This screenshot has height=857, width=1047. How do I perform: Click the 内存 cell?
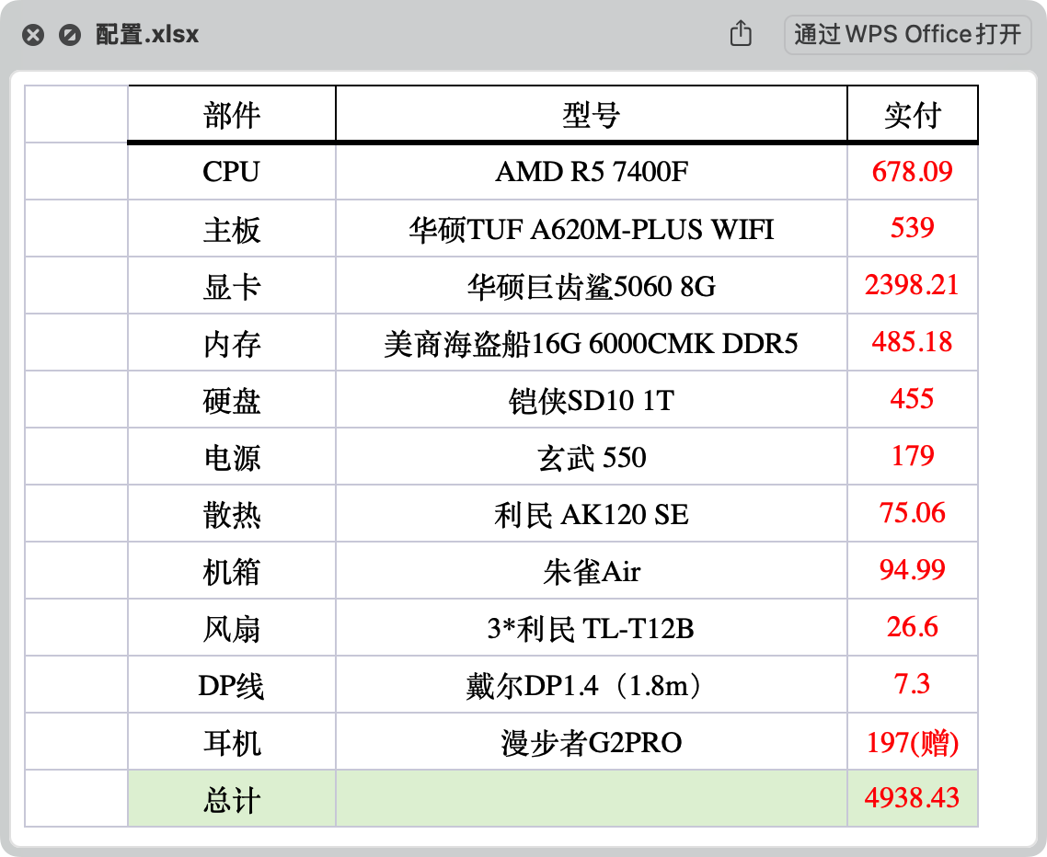(x=232, y=342)
